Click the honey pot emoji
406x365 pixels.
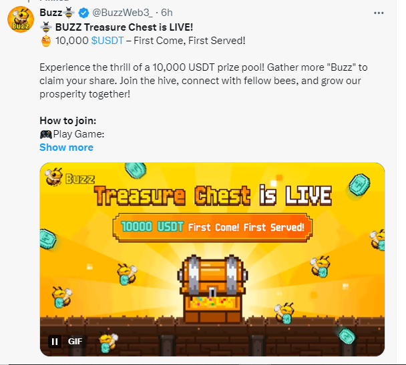tap(46, 41)
